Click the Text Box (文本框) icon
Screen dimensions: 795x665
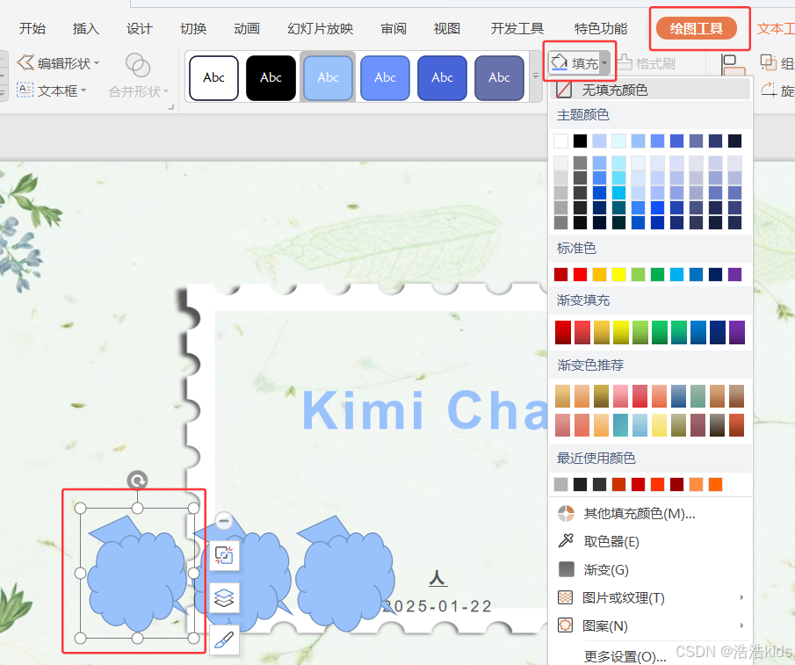pos(25,90)
